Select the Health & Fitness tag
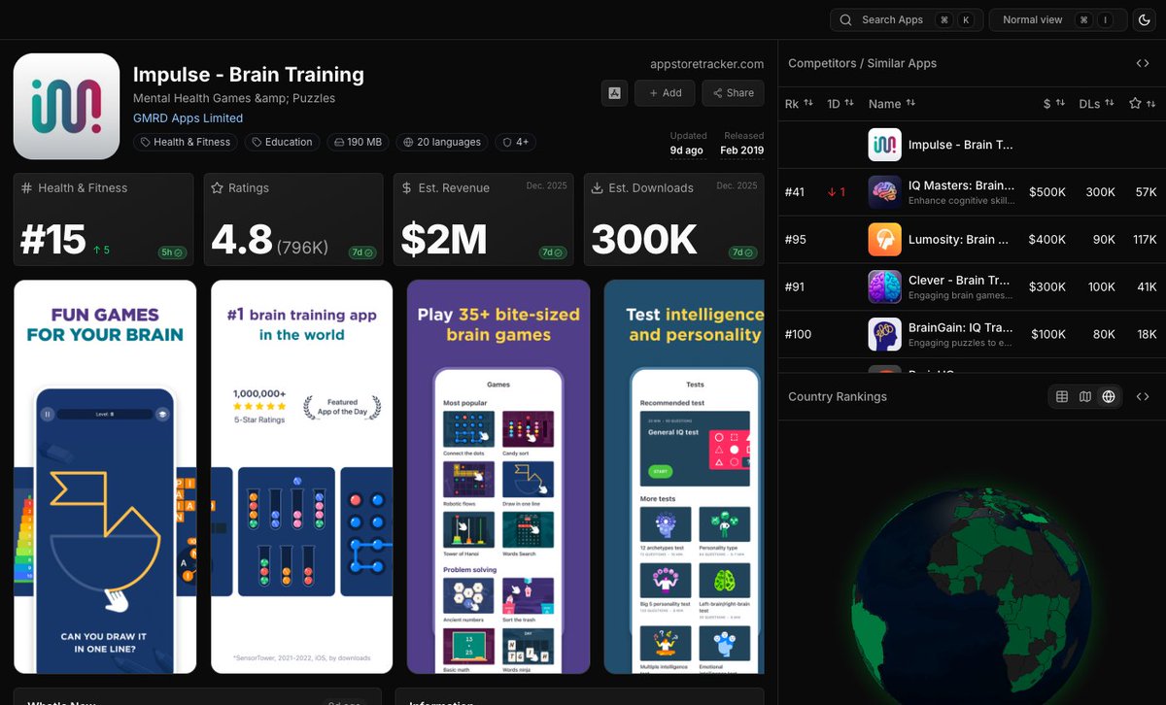The width and height of the screenshot is (1166, 705). 185,142
